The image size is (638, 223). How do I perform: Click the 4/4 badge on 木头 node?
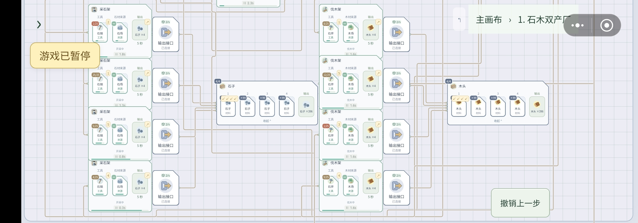point(448,81)
